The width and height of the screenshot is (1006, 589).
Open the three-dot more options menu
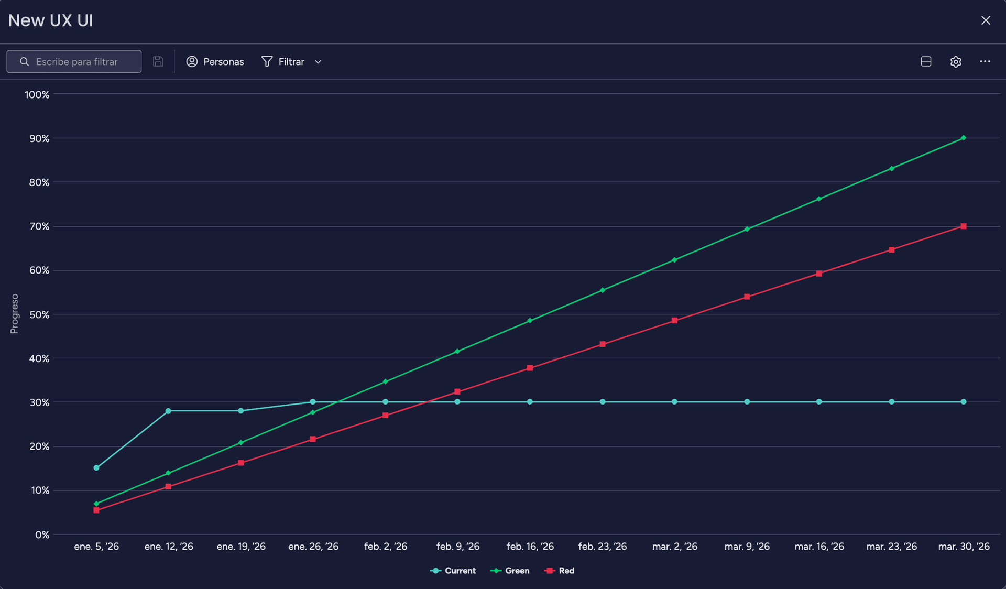click(x=985, y=61)
